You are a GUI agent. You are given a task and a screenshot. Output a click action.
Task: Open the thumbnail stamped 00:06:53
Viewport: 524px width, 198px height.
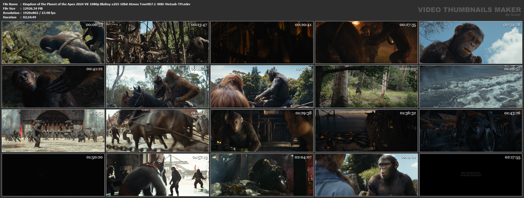pos(53,42)
